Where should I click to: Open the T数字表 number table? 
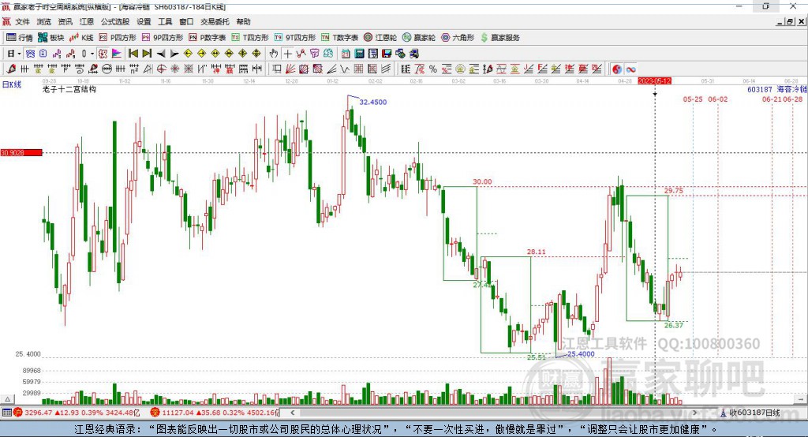click(339, 37)
